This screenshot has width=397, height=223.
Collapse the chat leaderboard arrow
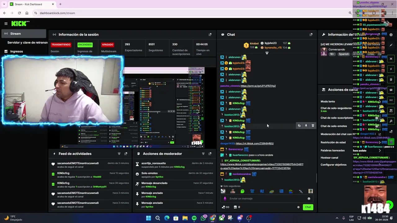click(267, 53)
